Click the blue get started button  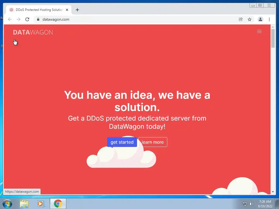click(122, 142)
